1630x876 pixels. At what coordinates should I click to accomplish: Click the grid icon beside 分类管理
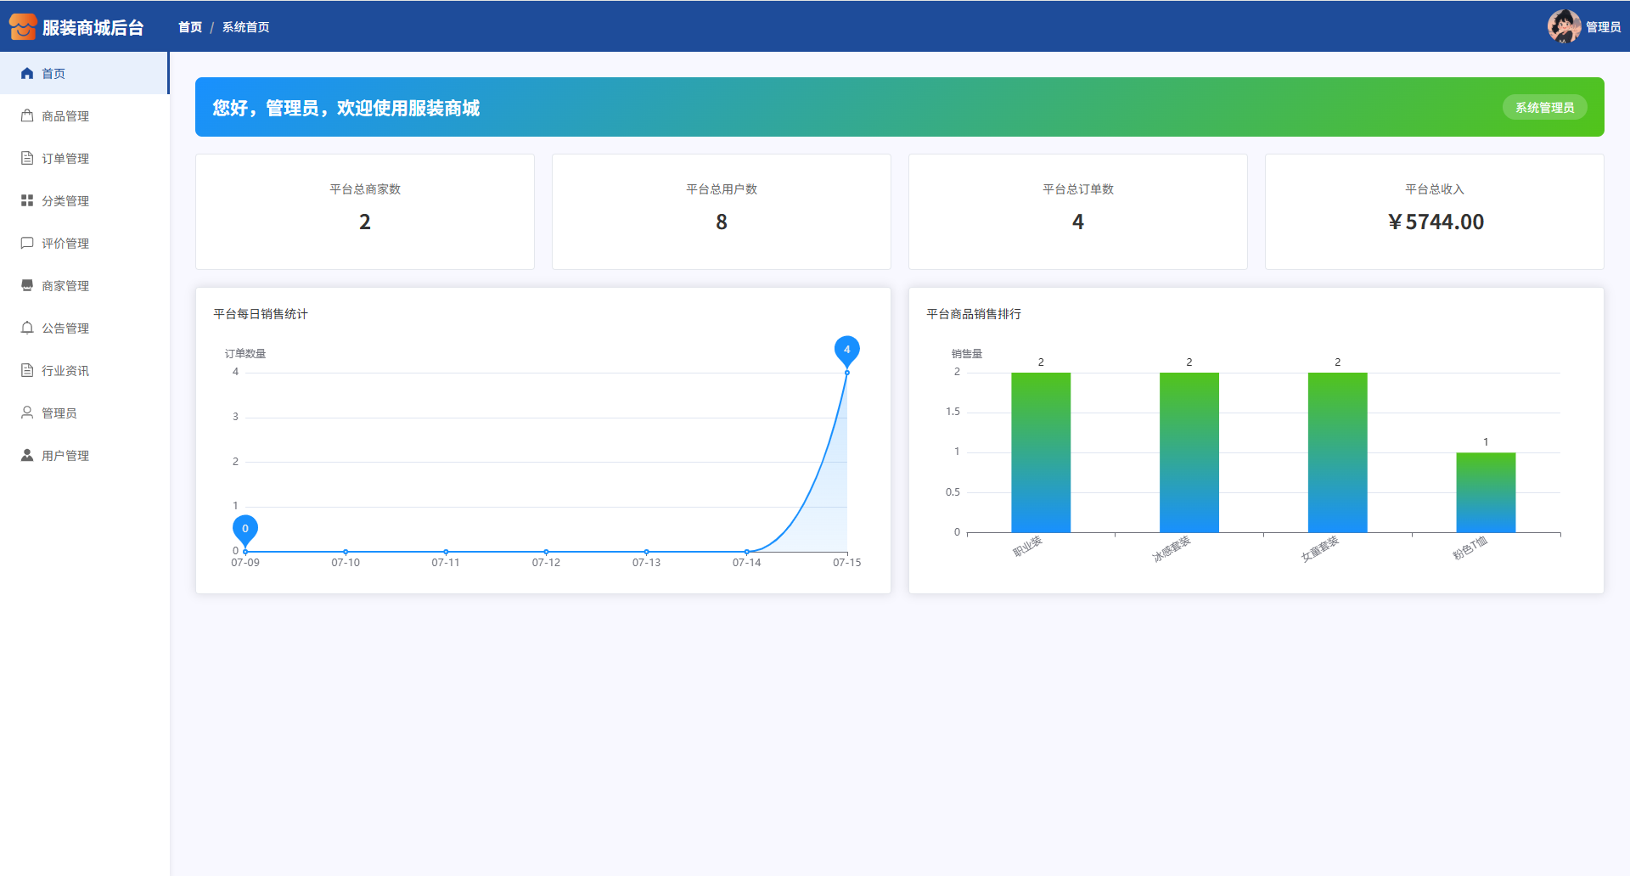coord(27,201)
